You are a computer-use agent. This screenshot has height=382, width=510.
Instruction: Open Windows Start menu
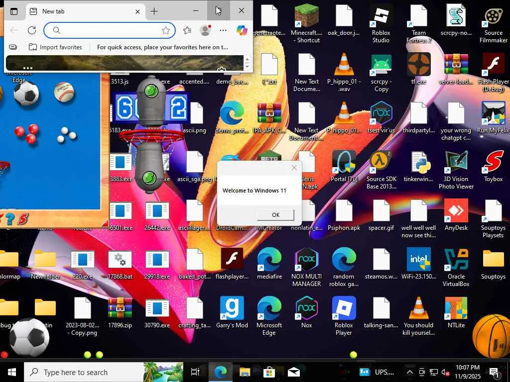[12, 372]
